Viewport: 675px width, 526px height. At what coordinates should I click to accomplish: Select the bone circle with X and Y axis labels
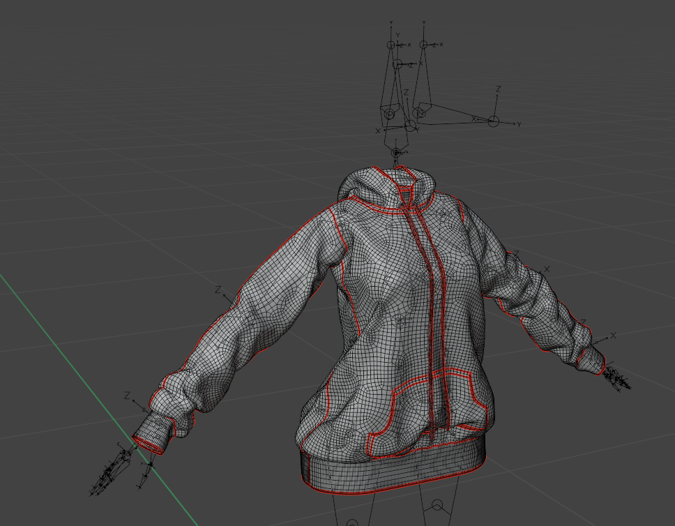click(x=493, y=121)
